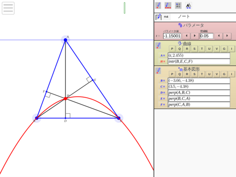
Task: Click the step size field showing 0.05
Action: pos(206,36)
